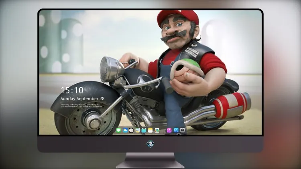The image size is (301, 169).
Task: Click the 15:10 clock widget
Action: coord(72,90)
